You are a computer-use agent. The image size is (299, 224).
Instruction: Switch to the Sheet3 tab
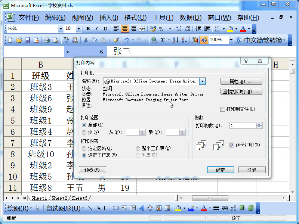80,198
